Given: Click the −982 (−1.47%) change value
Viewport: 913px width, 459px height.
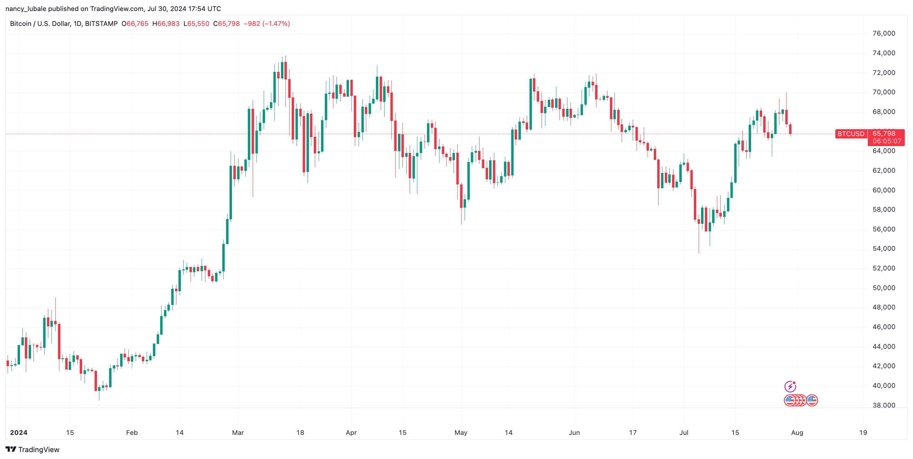Looking at the screenshot, I should coord(267,24).
